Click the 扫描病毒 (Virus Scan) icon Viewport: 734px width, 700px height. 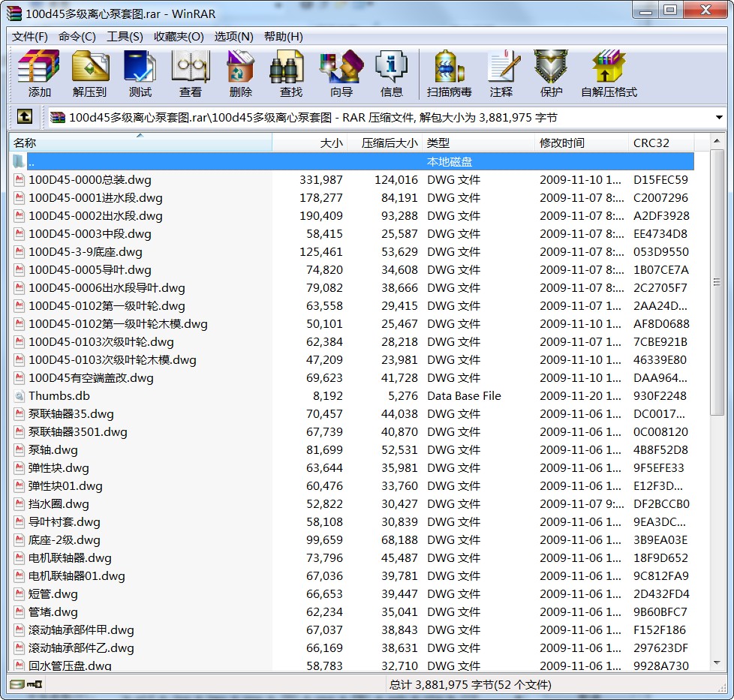click(x=449, y=67)
